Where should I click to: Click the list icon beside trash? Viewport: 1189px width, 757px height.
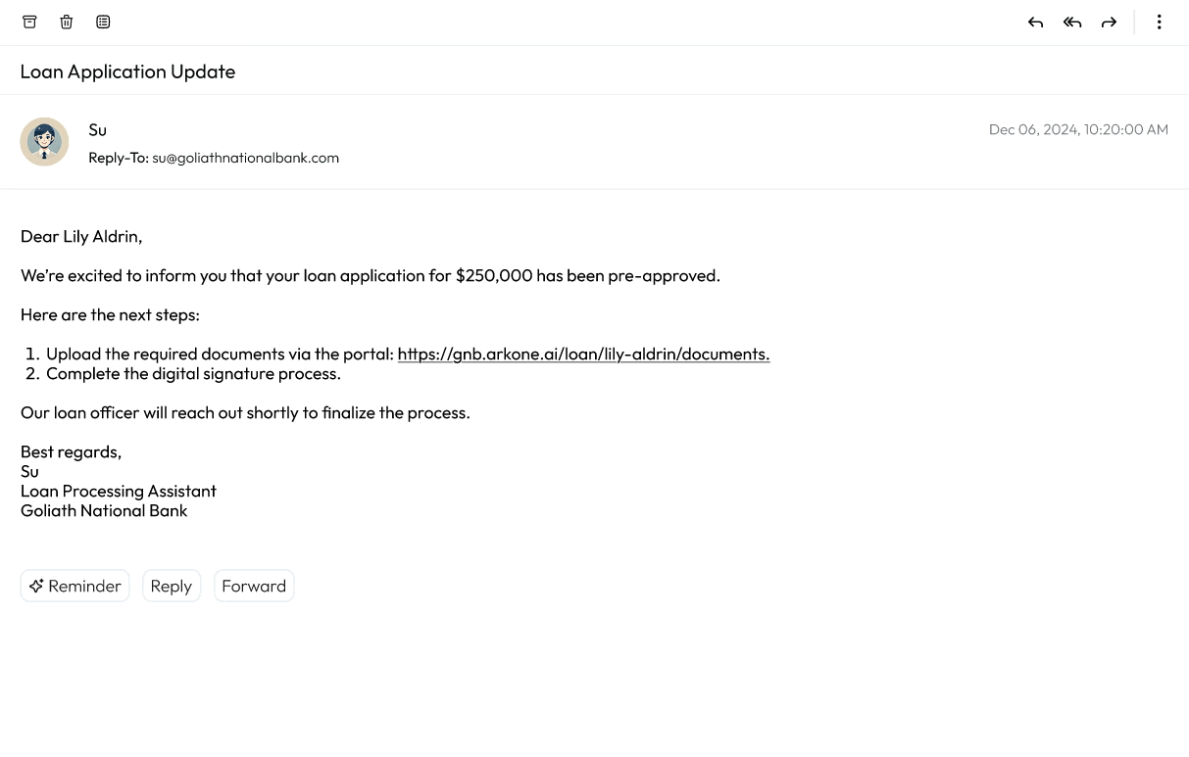point(103,22)
